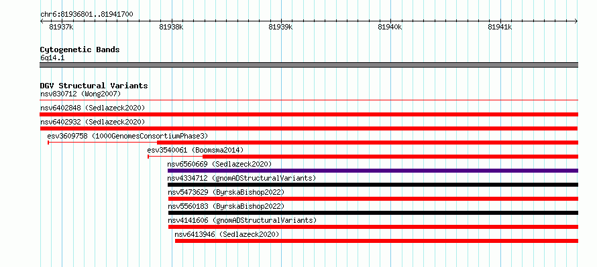Click the 6q14.1 band label
Image resolution: width=597 pixels, height=267 pixels.
tap(52, 58)
